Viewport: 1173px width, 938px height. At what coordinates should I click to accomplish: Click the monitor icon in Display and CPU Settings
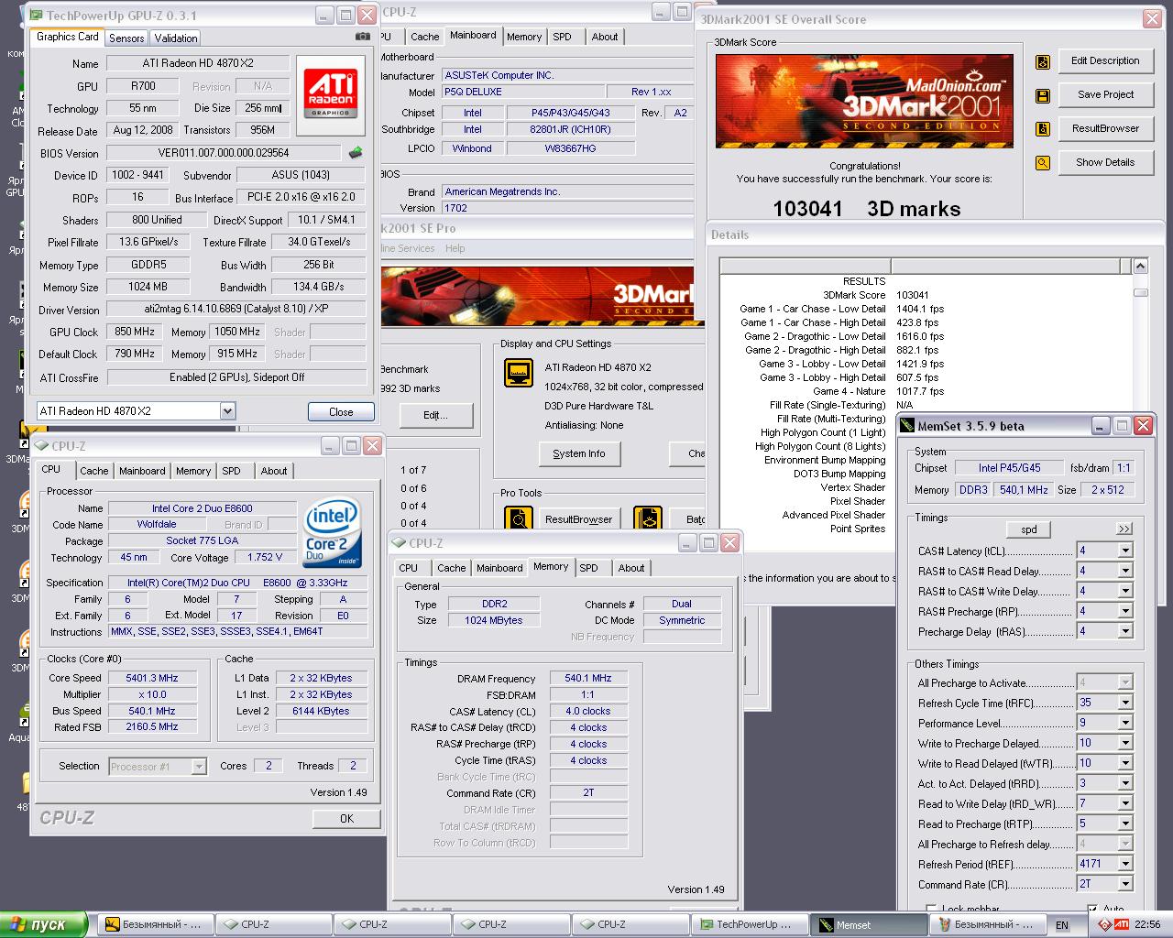[519, 373]
